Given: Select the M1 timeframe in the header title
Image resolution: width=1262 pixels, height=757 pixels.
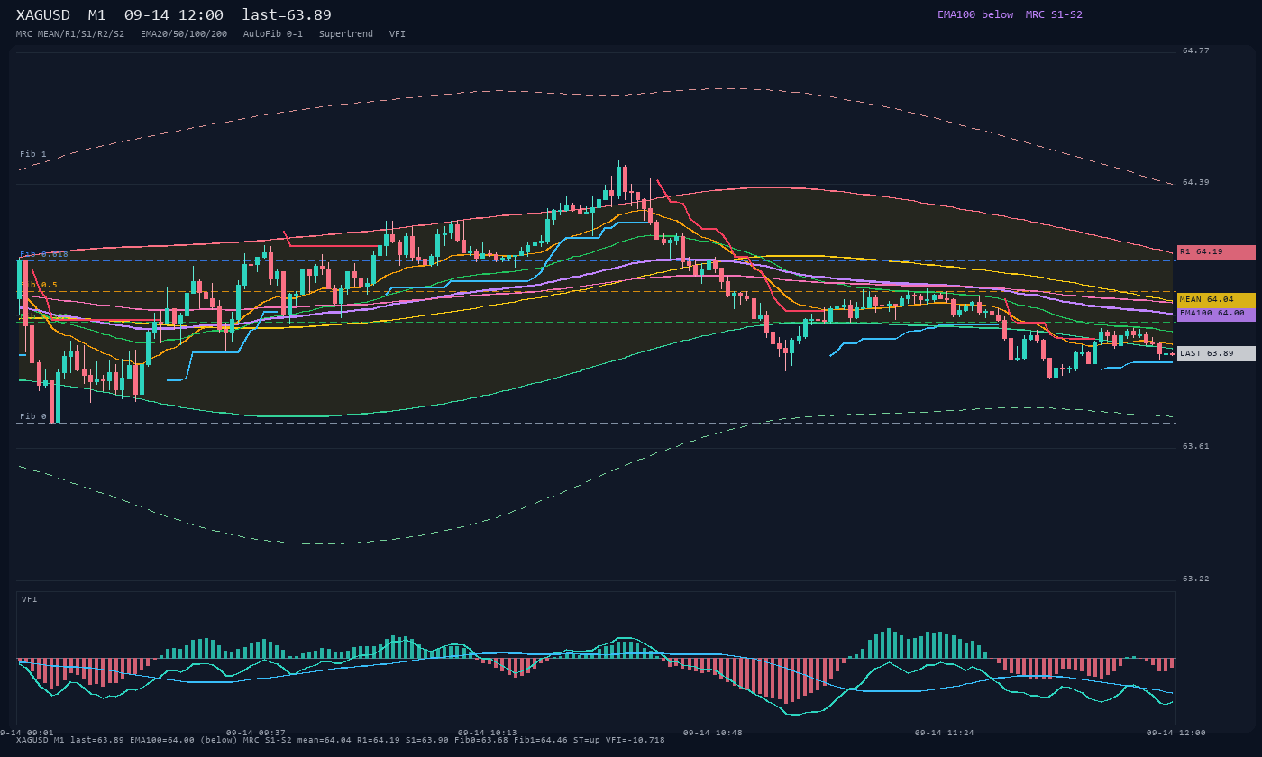Looking at the screenshot, I should (97, 14).
